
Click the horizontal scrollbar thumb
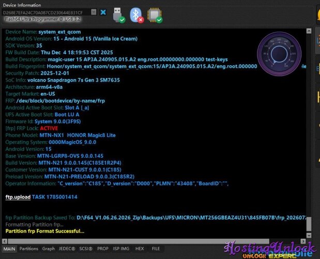[x=139, y=241]
